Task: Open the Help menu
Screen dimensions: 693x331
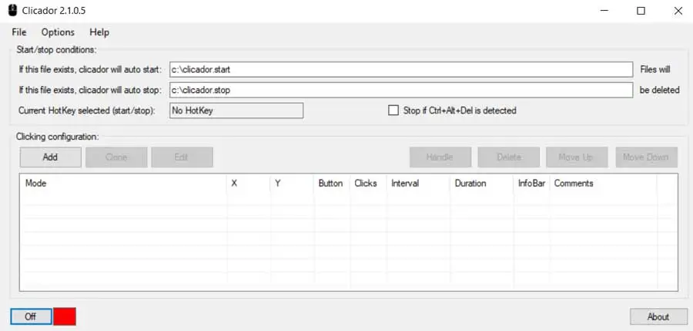Action: point(99,32)
